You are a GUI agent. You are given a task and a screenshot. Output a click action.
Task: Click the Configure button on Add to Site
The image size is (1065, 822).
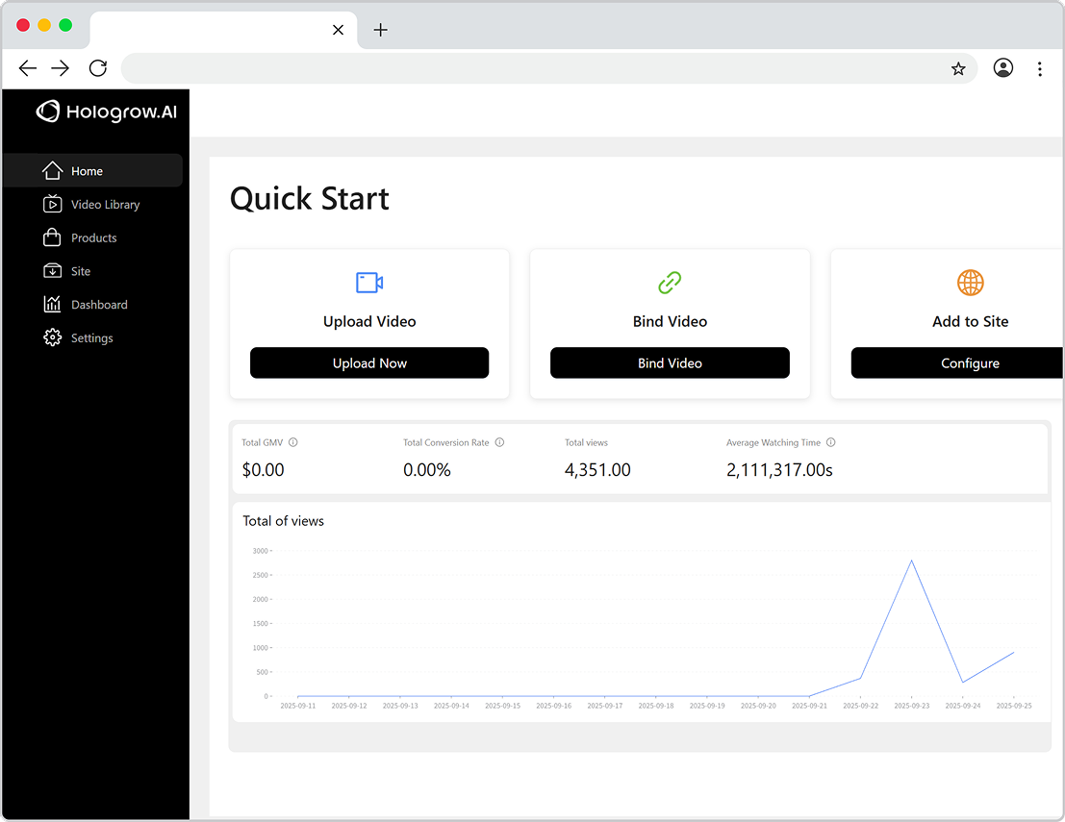(970, 362)
